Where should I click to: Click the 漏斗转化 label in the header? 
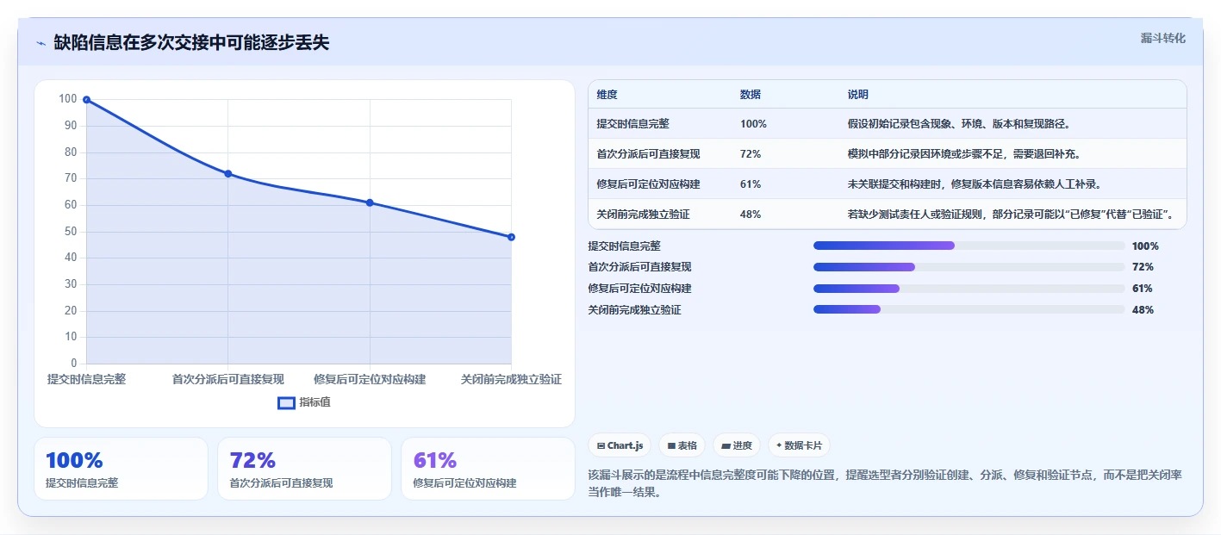point(1162,38)
